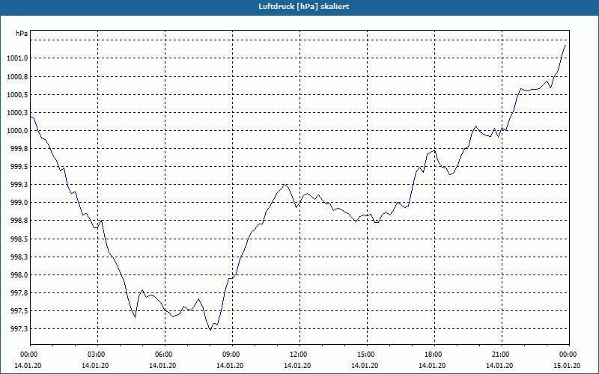Select the 12:00 time axis label

[299, 355]
